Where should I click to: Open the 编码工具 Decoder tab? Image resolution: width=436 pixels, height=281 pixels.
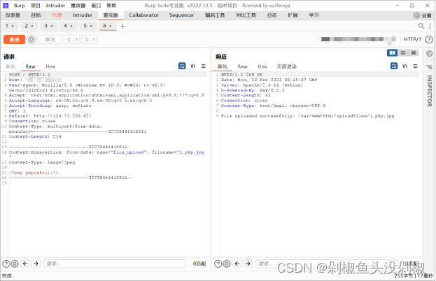215,15
